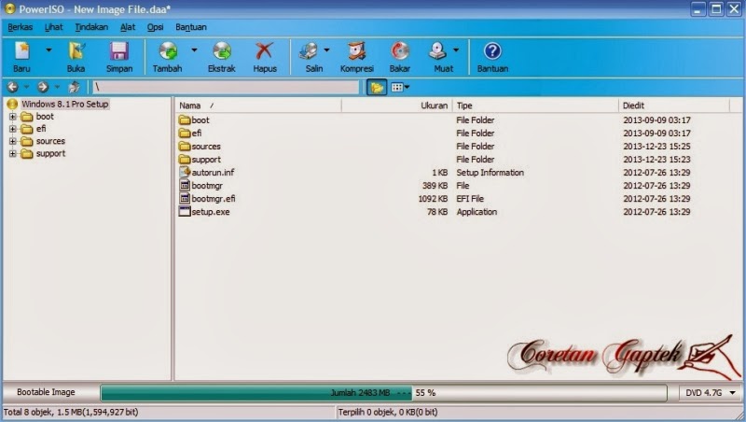Viewport: 746px width, 422px height.
Task: Click the Buka (Open) toolbar icon
Action: [76, 51]
